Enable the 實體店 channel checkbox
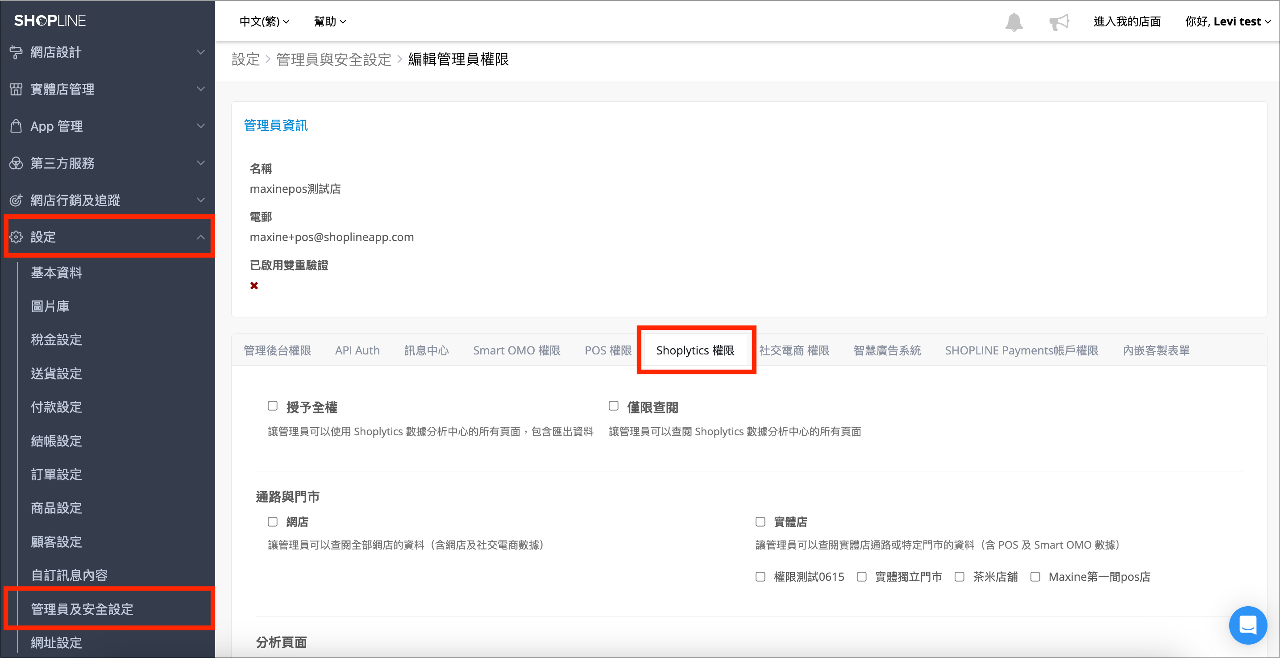Viewport: 1280px width, 658px height. [x=760, y=521]
